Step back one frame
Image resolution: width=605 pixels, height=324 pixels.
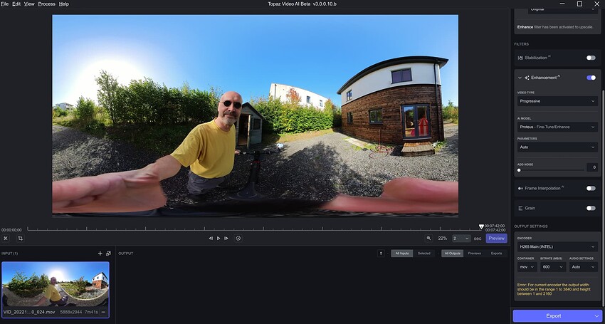[x=211, y=238]
